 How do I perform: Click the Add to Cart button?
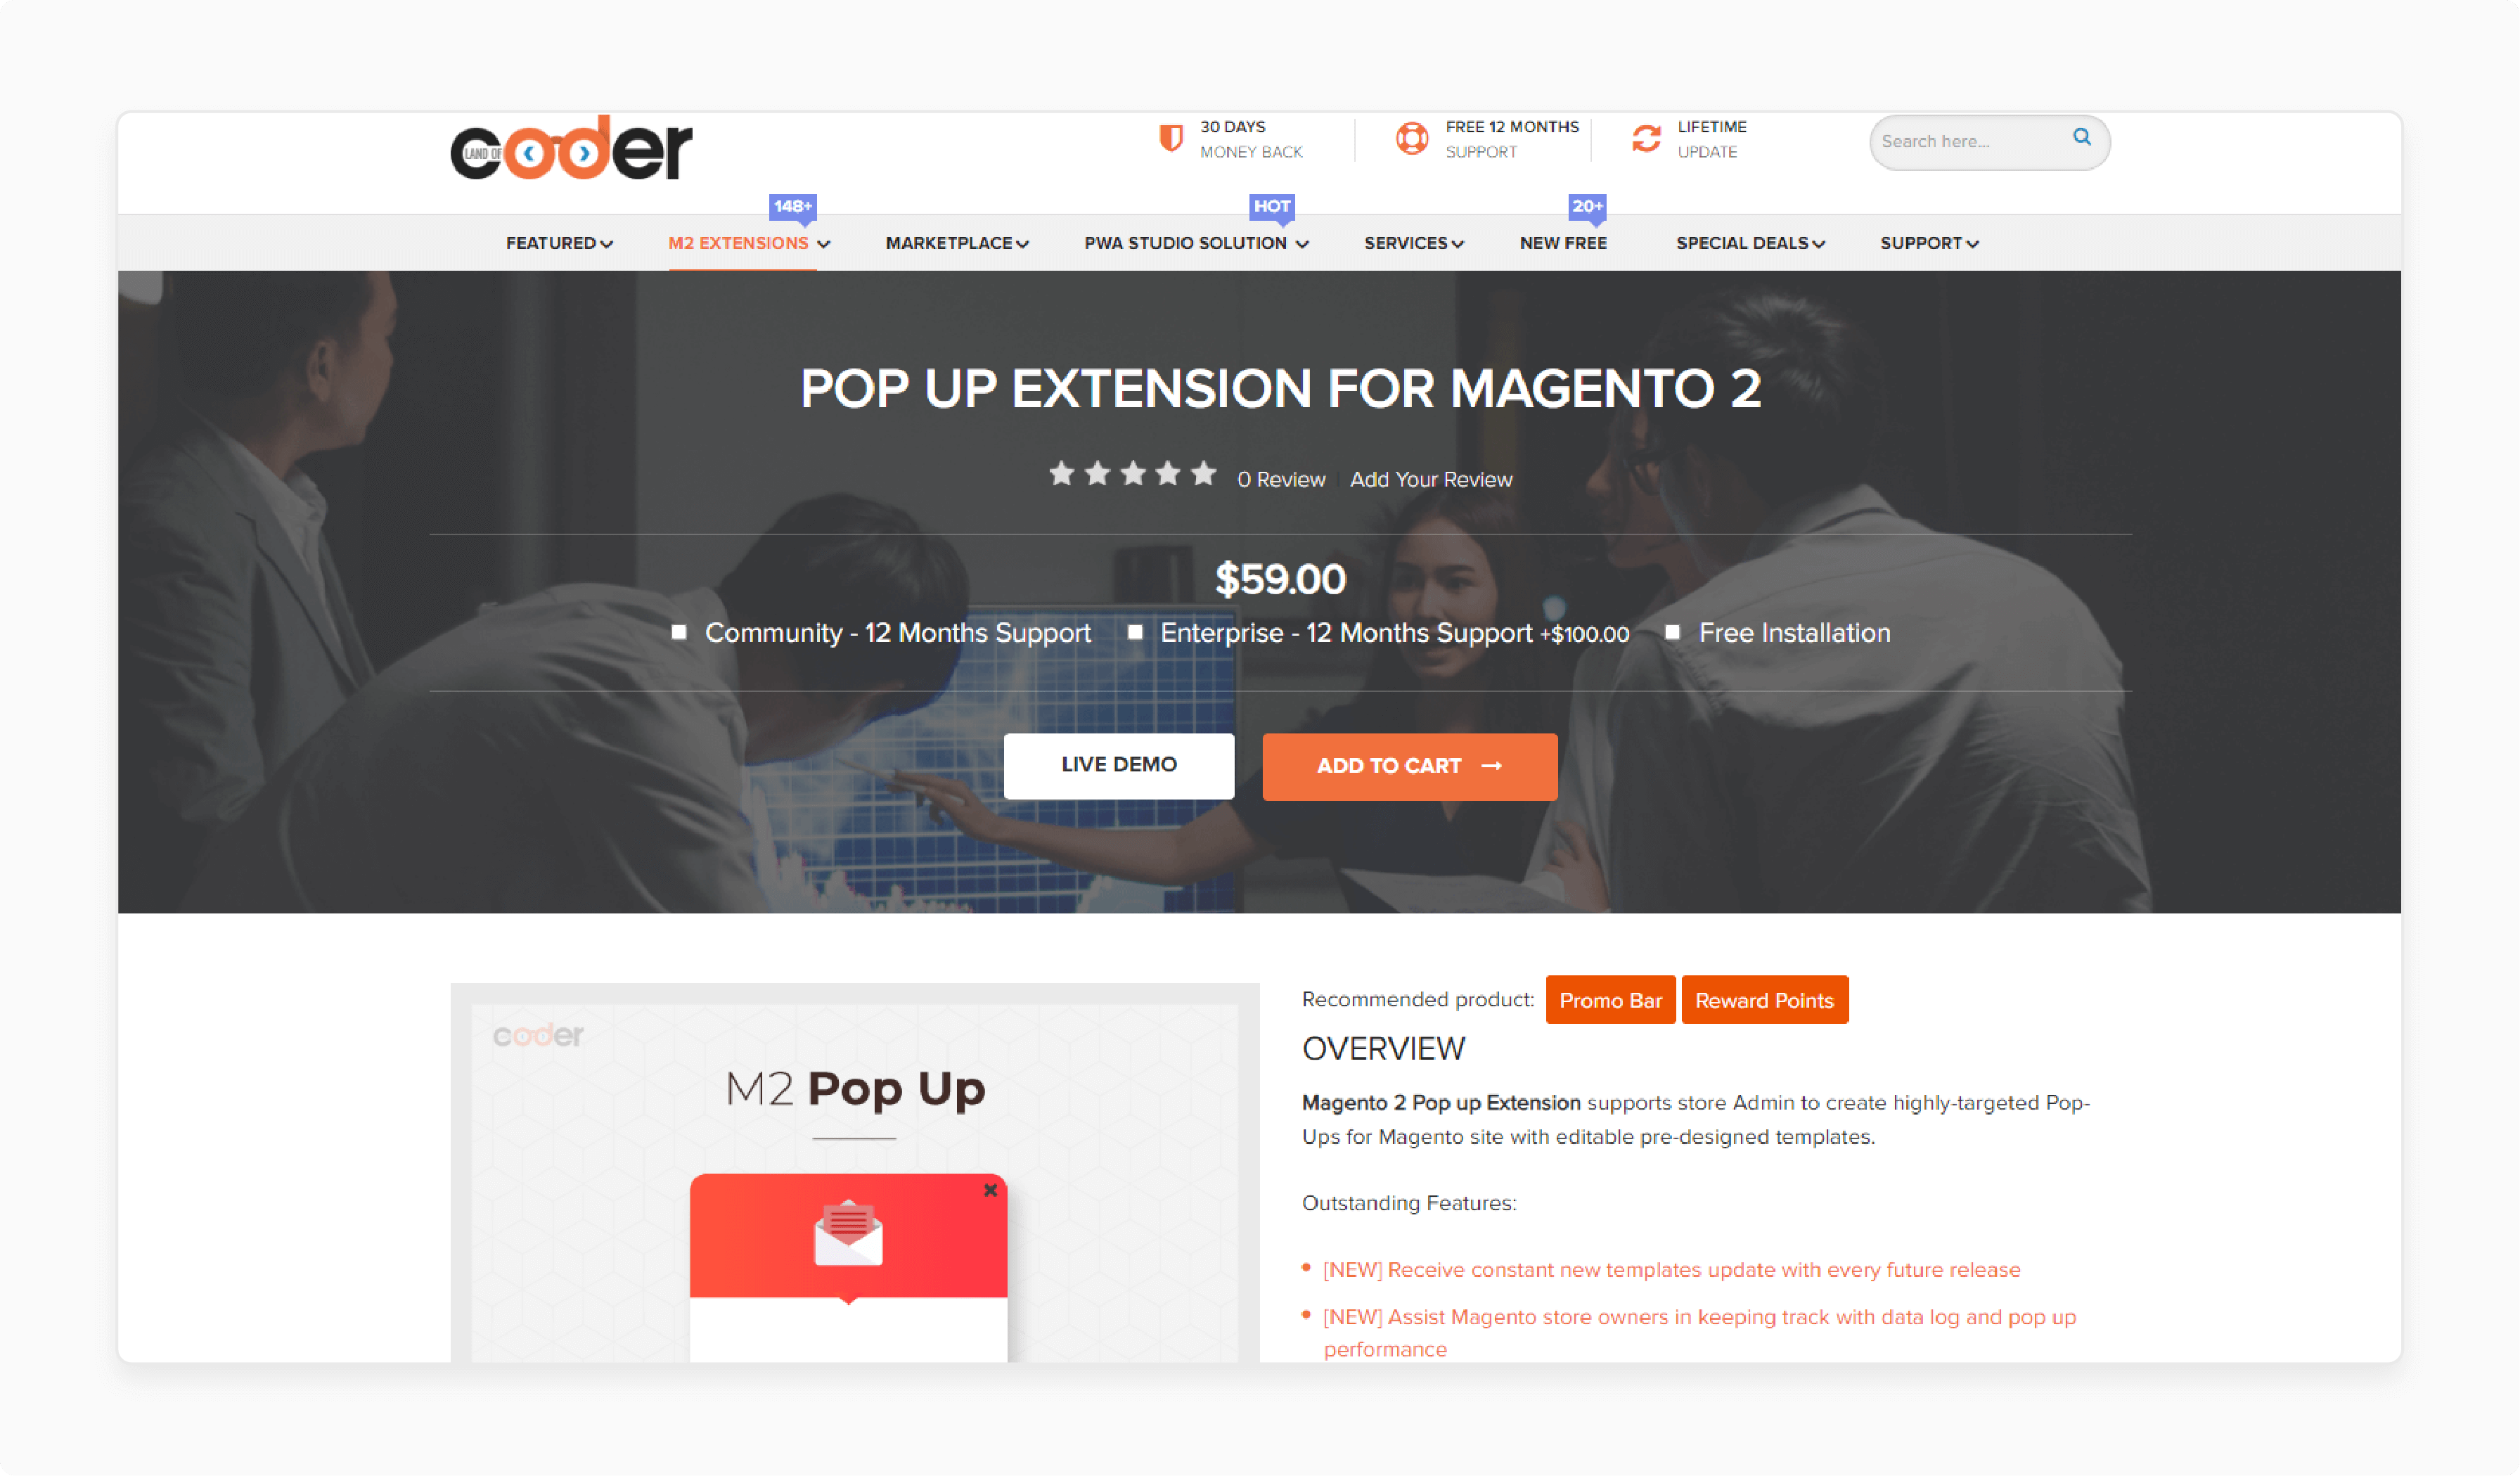pos(1410,764)
